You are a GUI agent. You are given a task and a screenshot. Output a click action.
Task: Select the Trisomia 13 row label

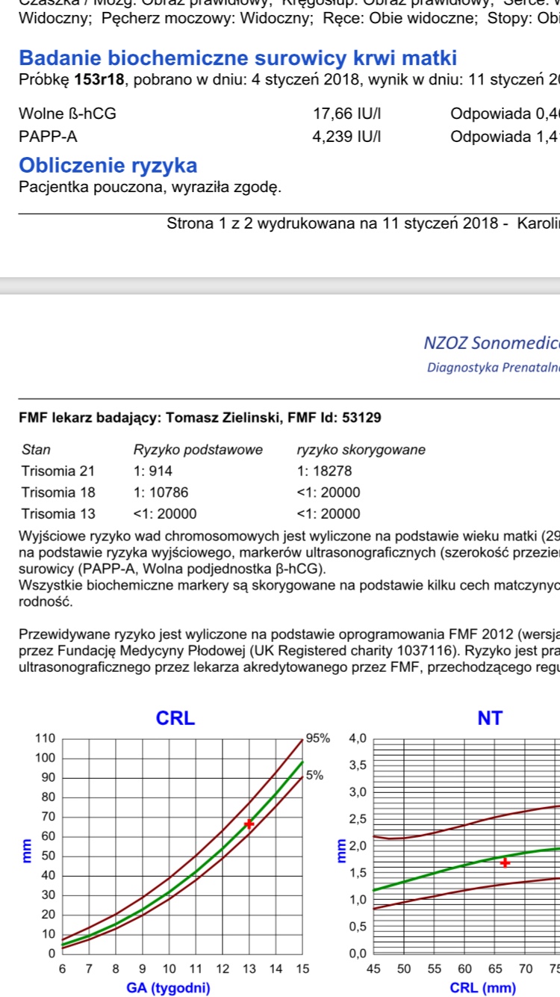point(59,514)
